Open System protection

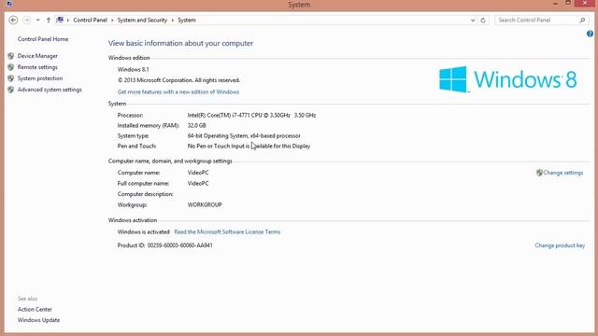(40, 78)
